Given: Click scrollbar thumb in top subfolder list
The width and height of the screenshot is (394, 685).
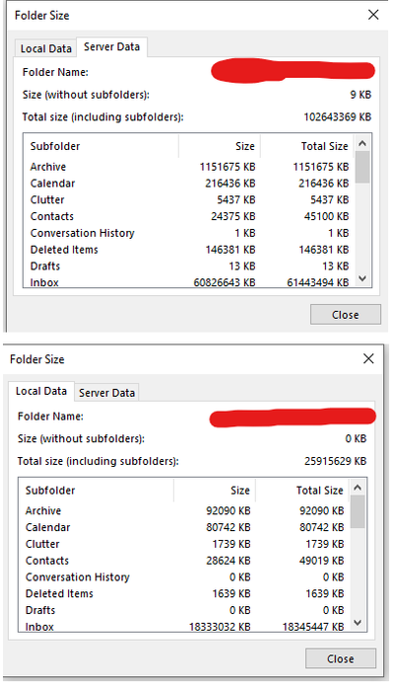Looking at the screenshot, I should point(362,167).
